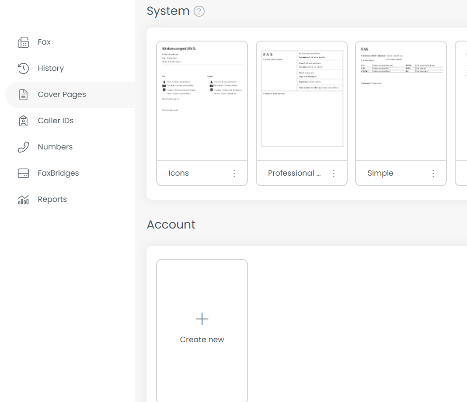The width and height of the screenshot is (467, 402).
Task: Click the 'Simple' template name label
Action: [380, 173]
